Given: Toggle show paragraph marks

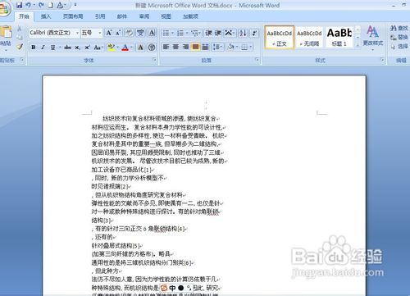Looking at the screenshot, I should click(x=254, y=33).
